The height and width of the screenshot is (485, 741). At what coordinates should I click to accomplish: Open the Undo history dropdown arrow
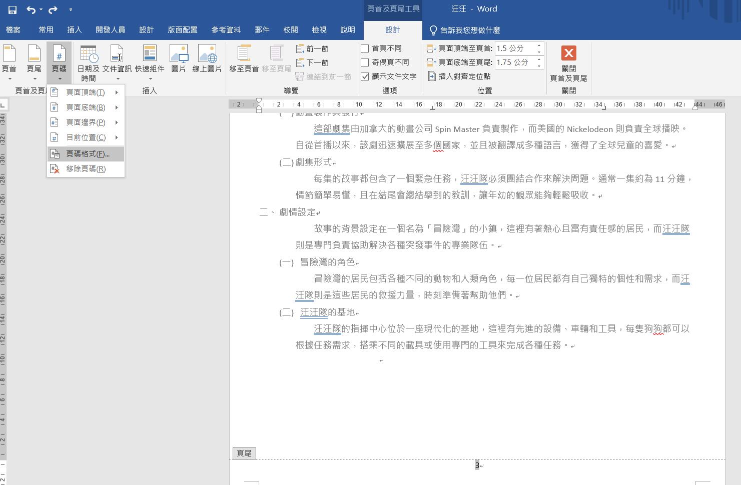click(41, 9)
